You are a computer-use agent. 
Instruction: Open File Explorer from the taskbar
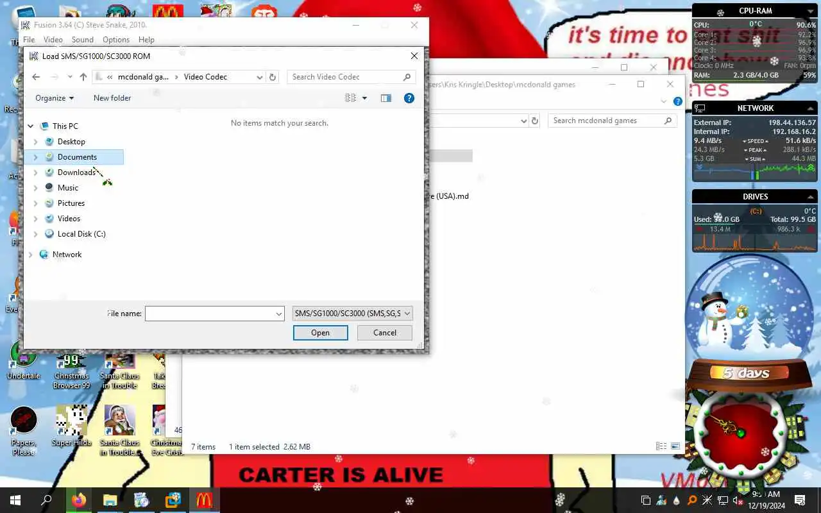click(110, 500)
